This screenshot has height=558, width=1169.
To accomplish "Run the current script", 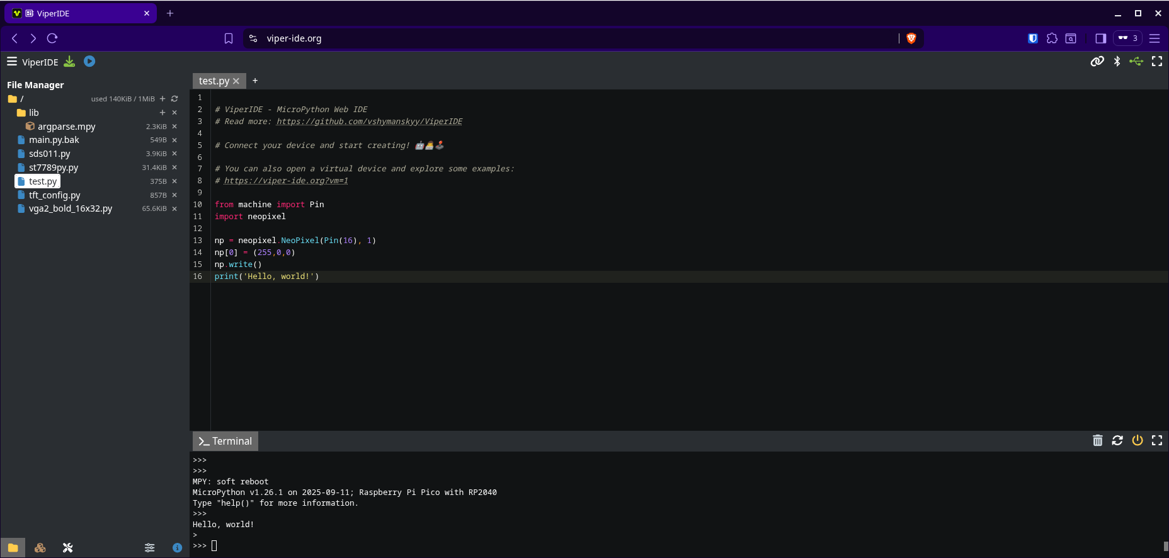I will coord(89,61).
